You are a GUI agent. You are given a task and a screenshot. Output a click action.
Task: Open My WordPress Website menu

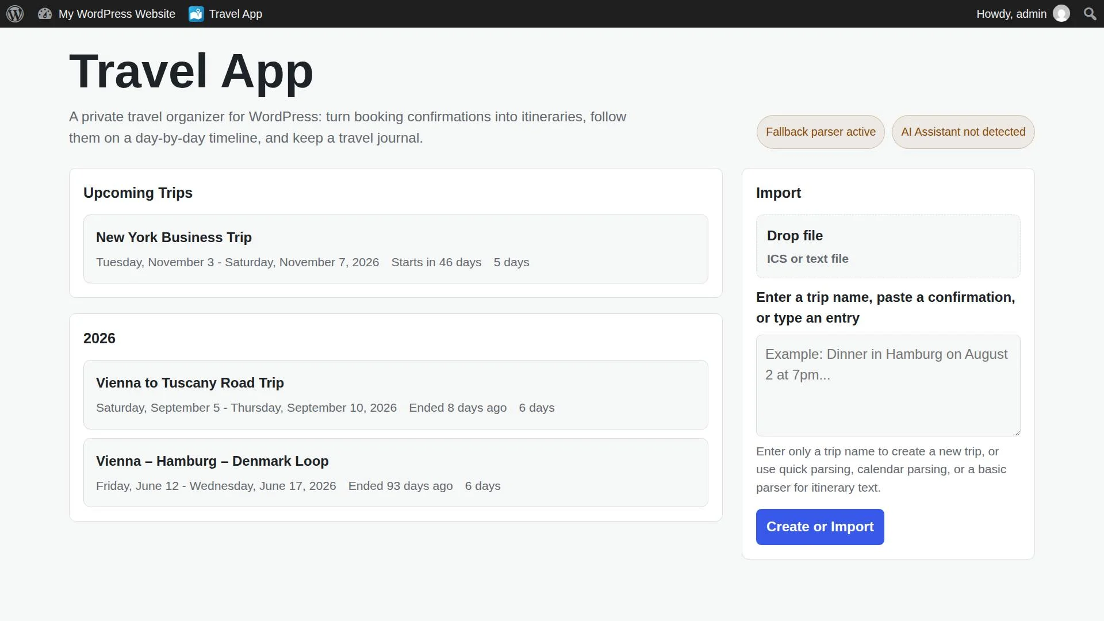click(x=107, y=14)
